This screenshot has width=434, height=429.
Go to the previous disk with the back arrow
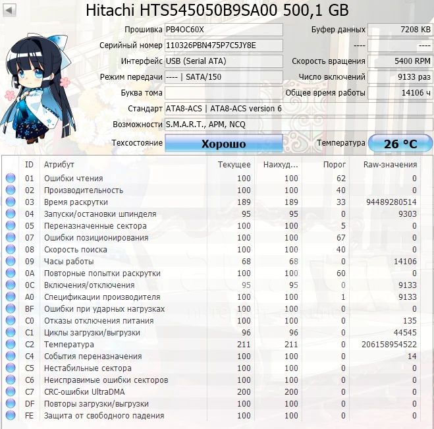click(9, 11)
